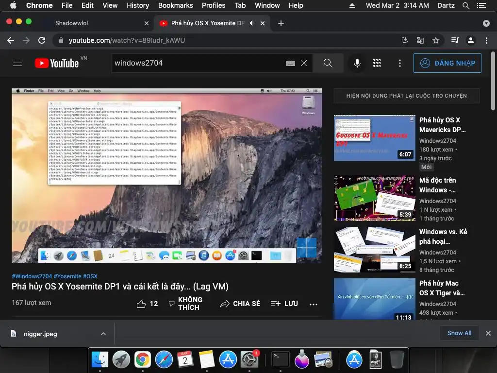Open the Chrome profile avatar
497x373 pixels.
[471, 40]
